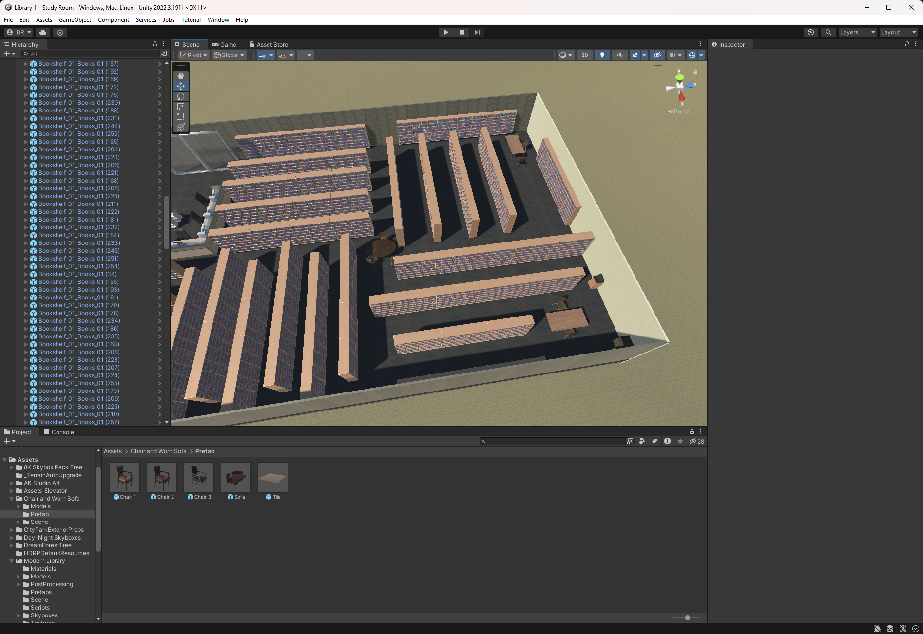The image size is (923, 634).
Task: Open the Component menu
Action: [114, 20]
